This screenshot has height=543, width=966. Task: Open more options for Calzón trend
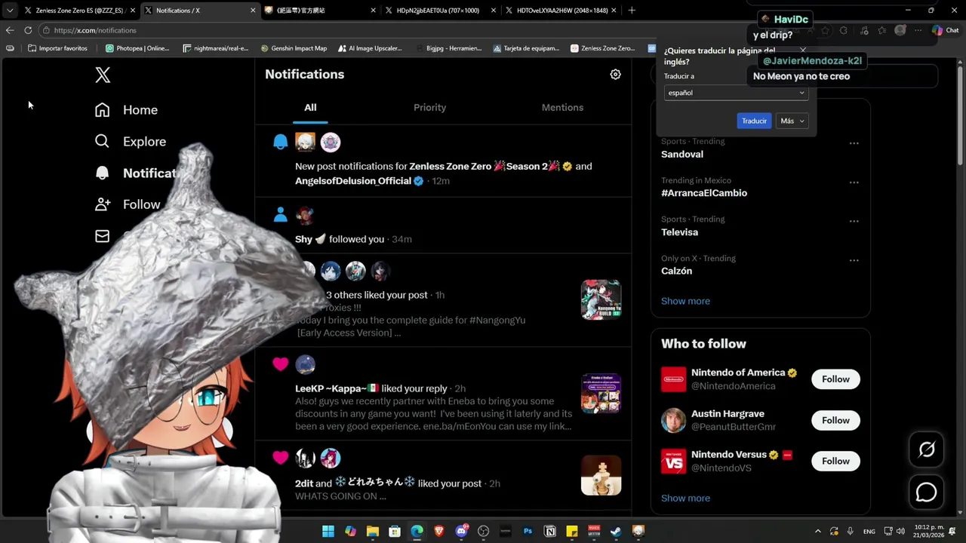[x=854, y=261]
